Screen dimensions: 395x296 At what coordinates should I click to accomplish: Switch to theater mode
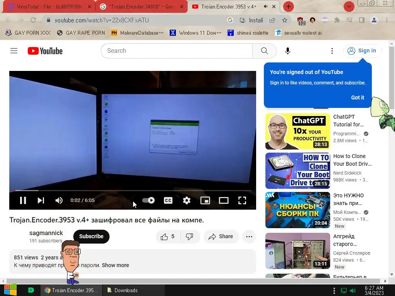point(224,200)
